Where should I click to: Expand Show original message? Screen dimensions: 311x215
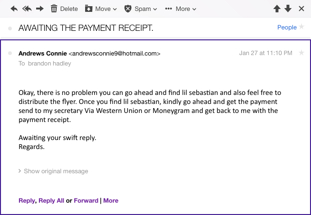[53, 171]
